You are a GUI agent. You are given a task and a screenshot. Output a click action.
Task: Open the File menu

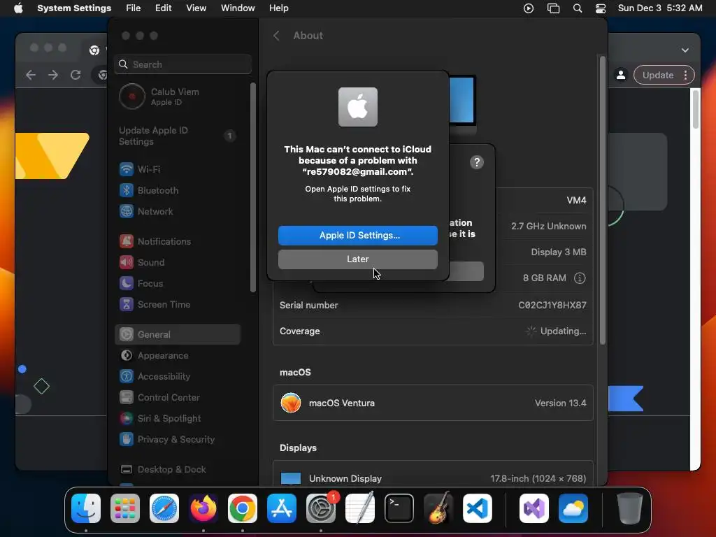(x=134, y=8)
